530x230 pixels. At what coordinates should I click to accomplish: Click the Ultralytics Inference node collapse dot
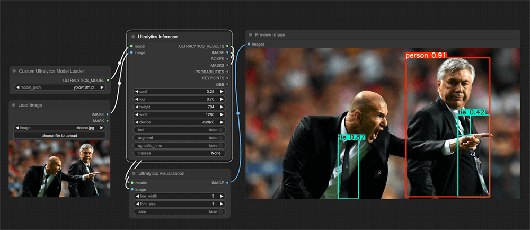tap(133, 37)
